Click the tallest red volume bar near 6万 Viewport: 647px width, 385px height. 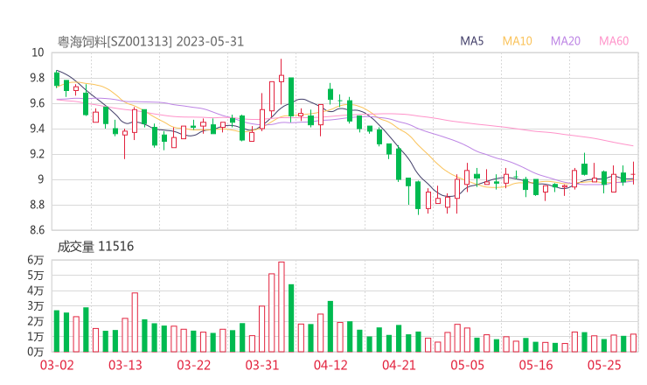pos(282,307)
